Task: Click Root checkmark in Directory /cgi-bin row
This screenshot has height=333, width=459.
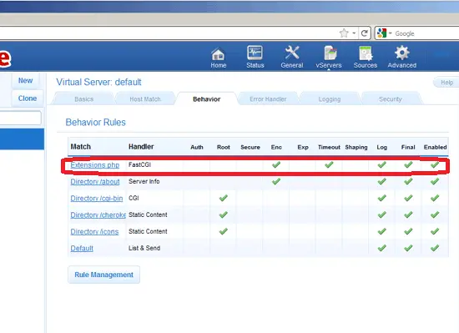Action: (x=224, y=198)
